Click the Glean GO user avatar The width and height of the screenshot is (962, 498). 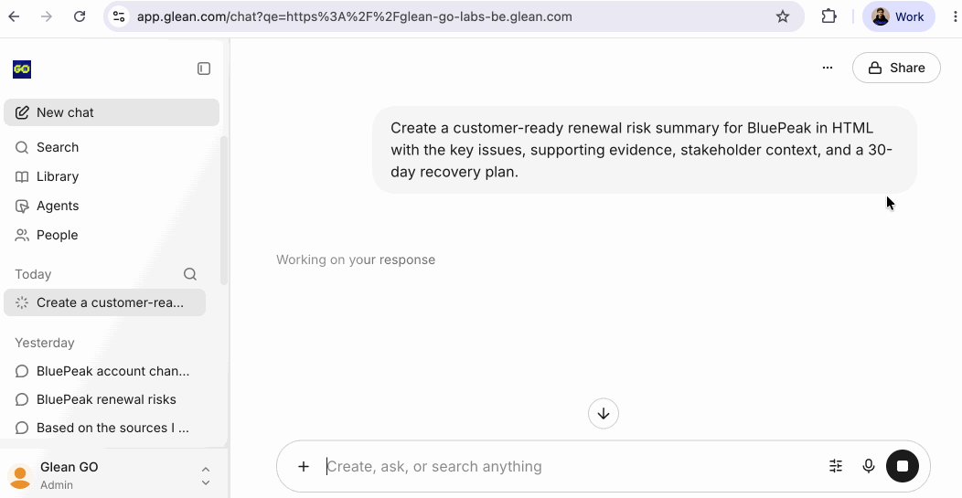[x=19, y=476]
